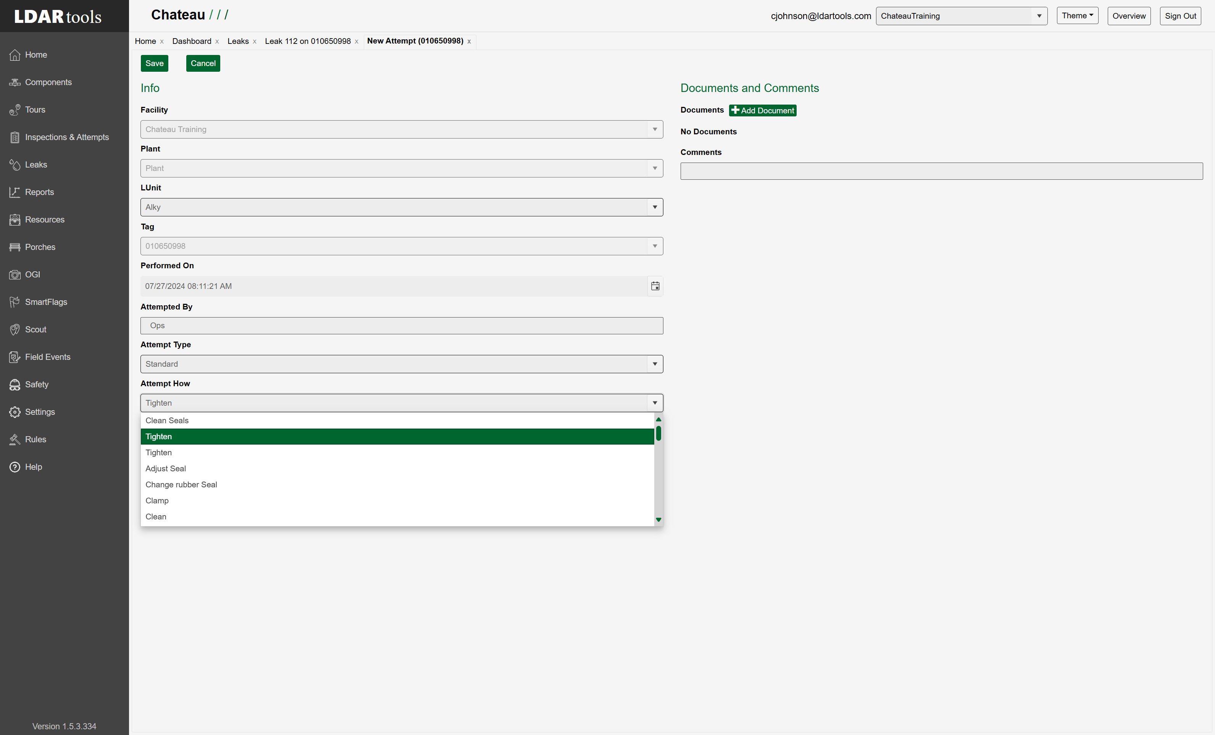This screenshot has height=735, width=1215.
Task: Choose Change rubber Seal option
Action: pyautogui.click(x=397, y=485)
